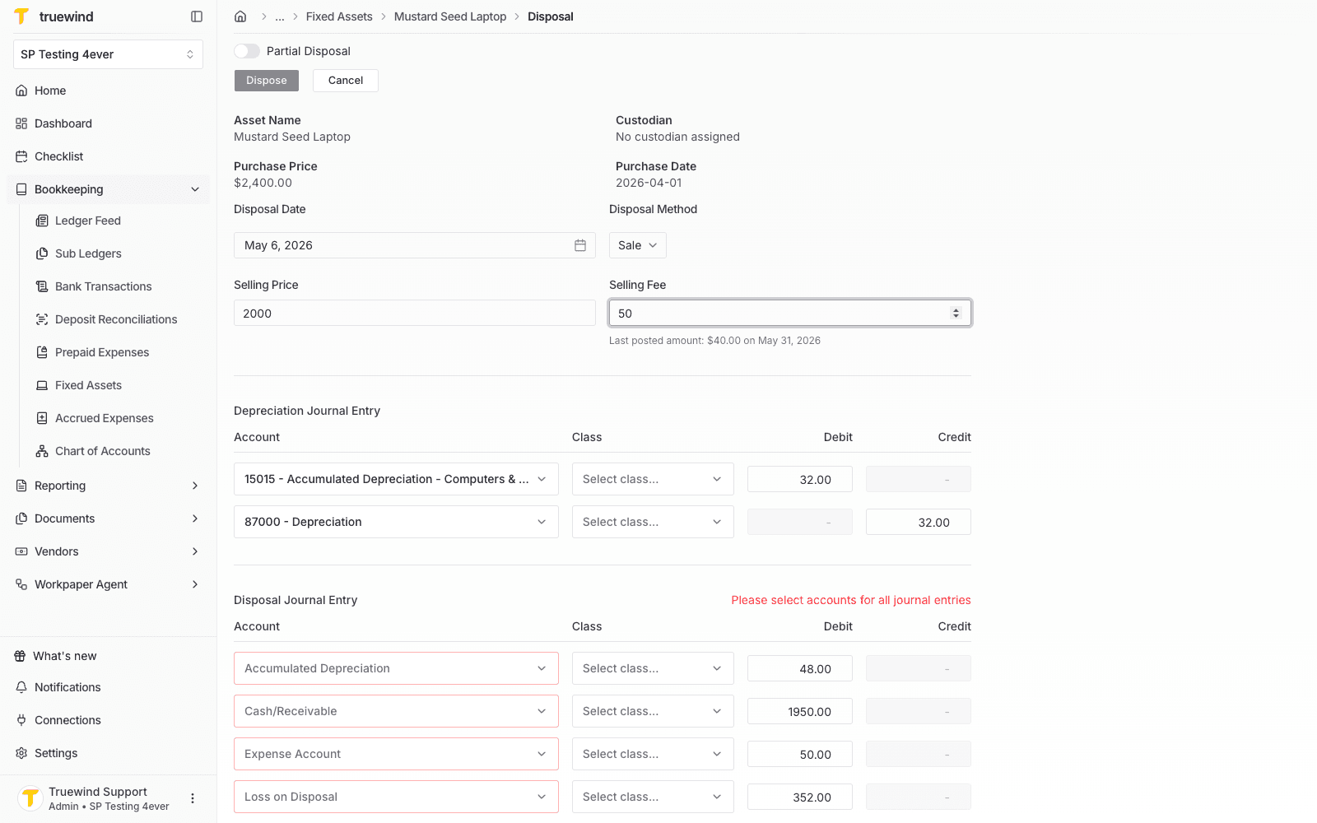Click the Home sidebar icon
Screen dimensions: 1317x823
21,91
